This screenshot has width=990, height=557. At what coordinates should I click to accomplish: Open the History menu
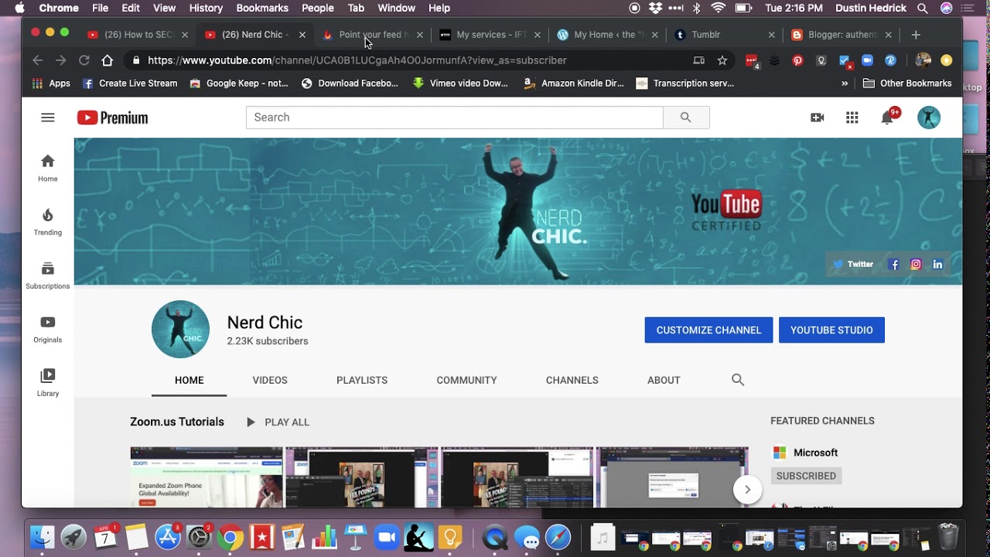pos(206,8)
